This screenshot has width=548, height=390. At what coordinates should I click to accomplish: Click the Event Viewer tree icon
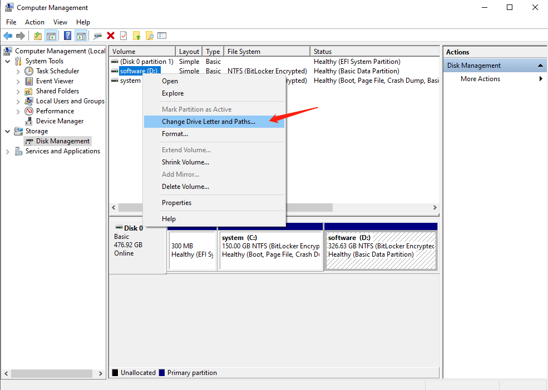(x=29, y=81)
